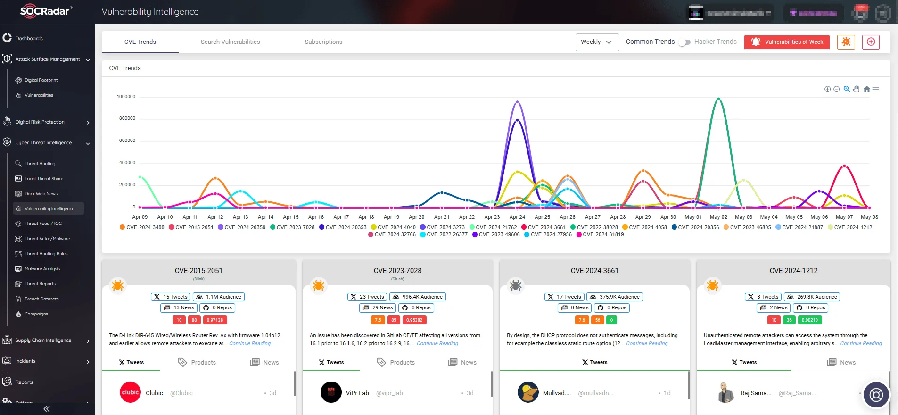
Task: Switch to Subscriptions tab
Action: pos(323,42)
